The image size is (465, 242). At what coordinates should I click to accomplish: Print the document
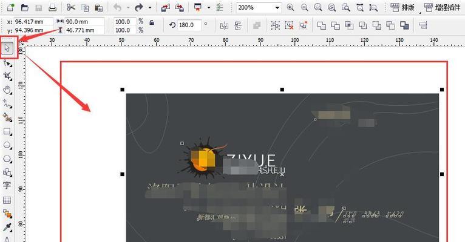tap(52, 7)
